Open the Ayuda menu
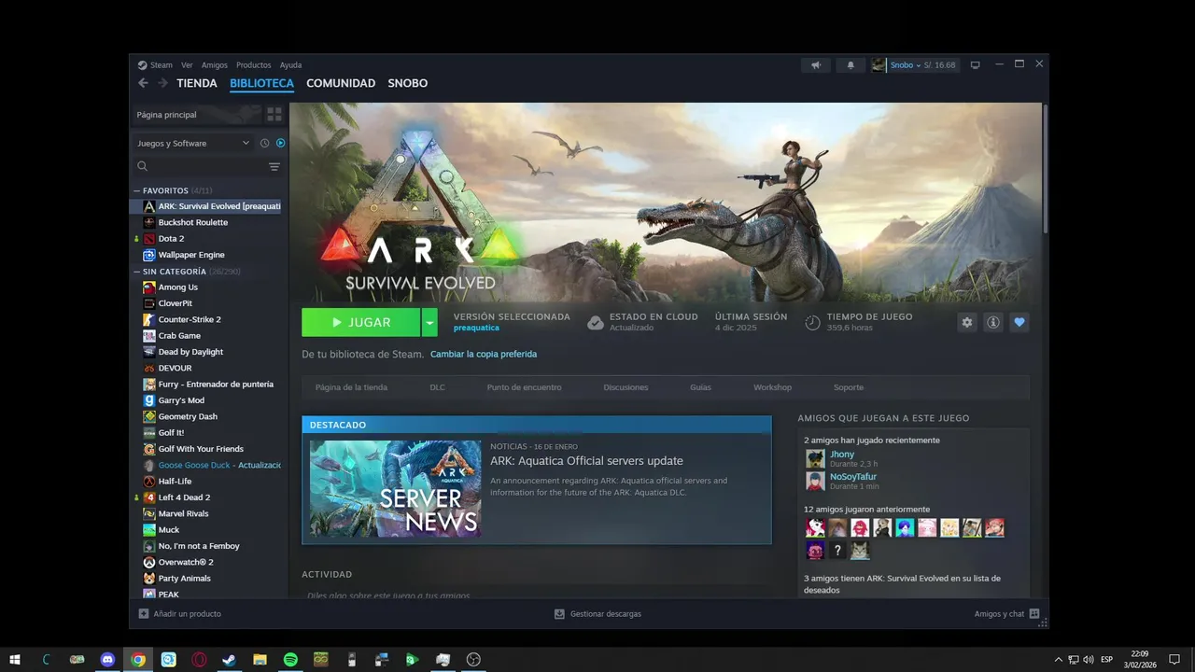This screenshot has height=672, width=1195. coord(290,65)
